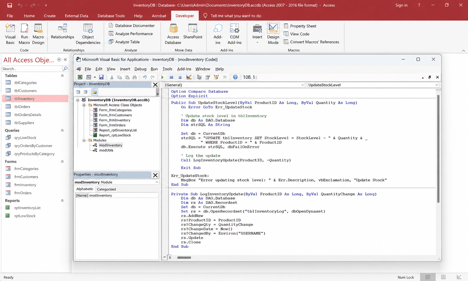Click Sign in

(x=401, y=5)
